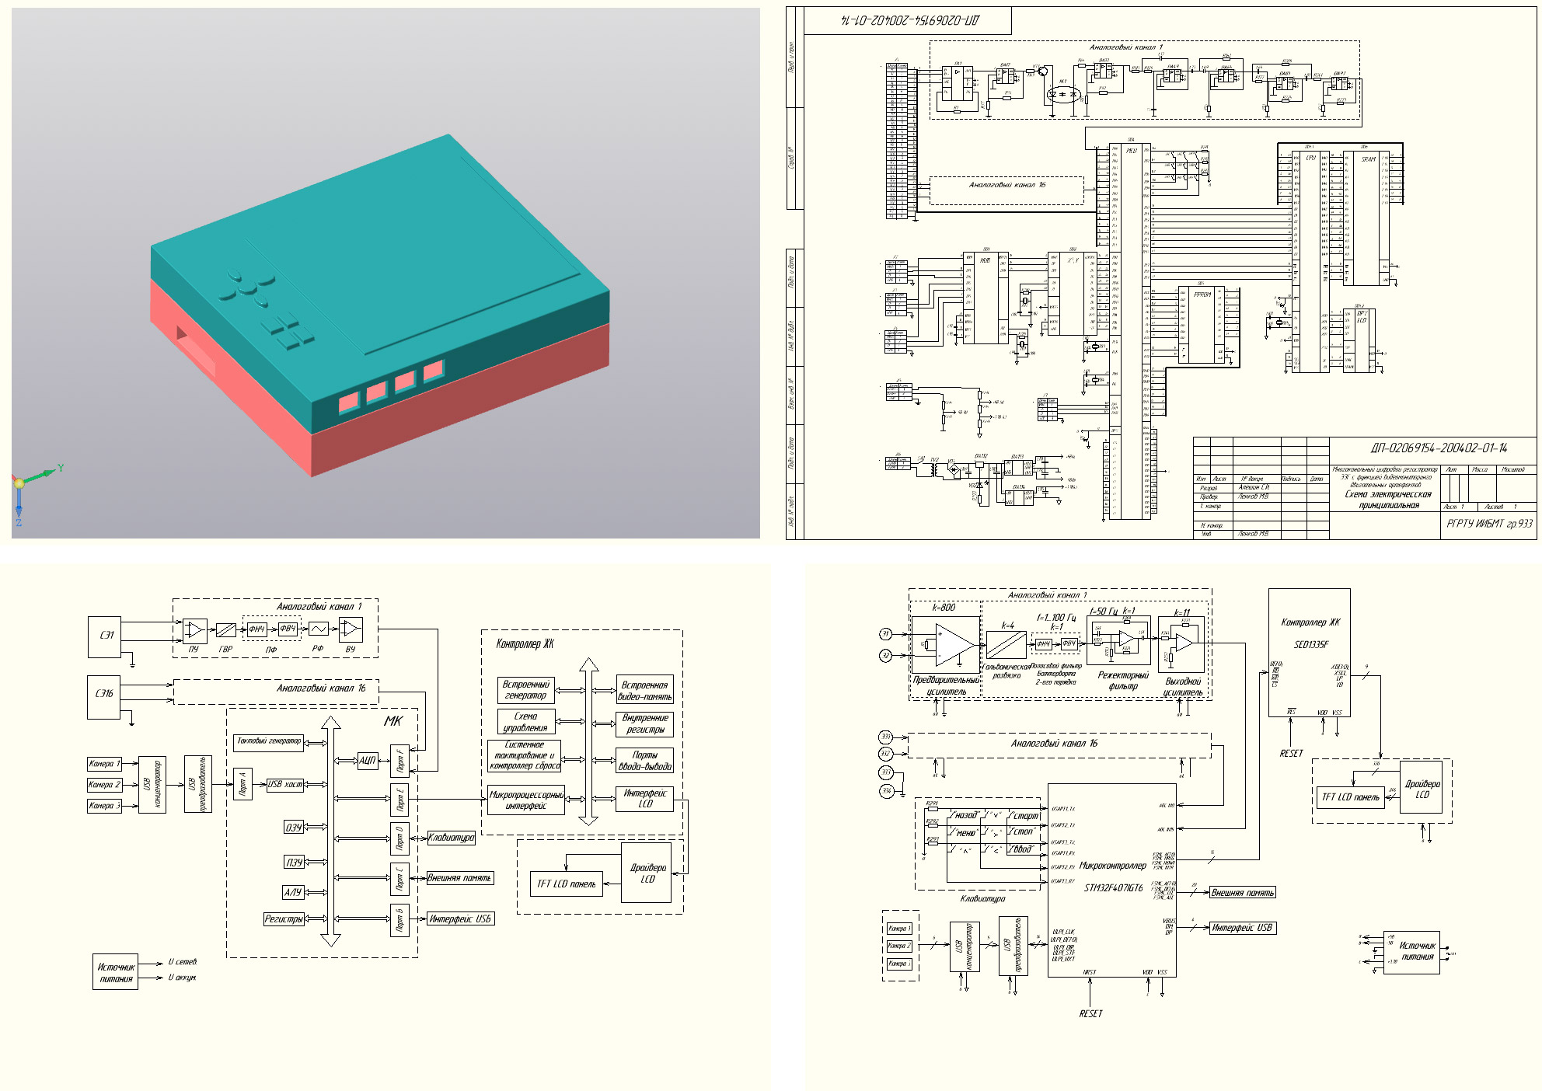Select the 'Порт C' block
Viewport: 1542px width, 1091px height.
[399, 880]
